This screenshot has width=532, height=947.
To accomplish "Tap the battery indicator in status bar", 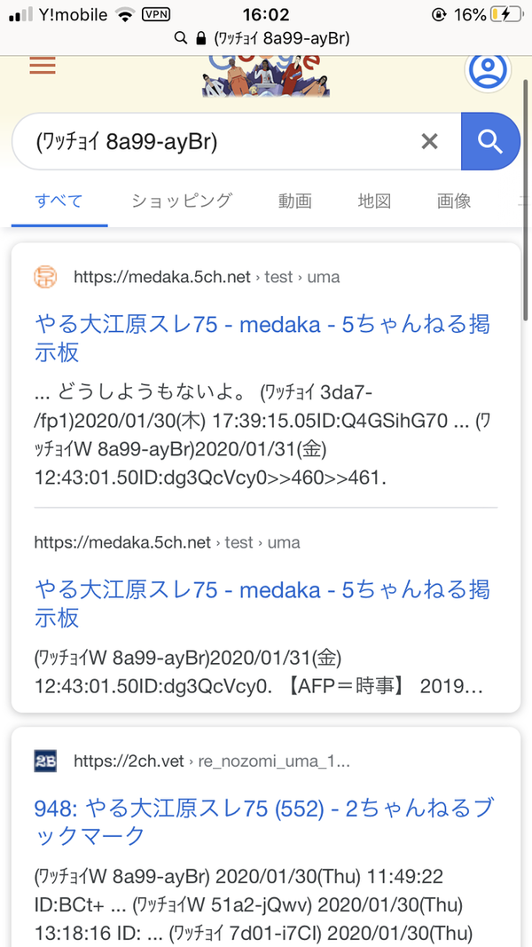I will [504, 15].
